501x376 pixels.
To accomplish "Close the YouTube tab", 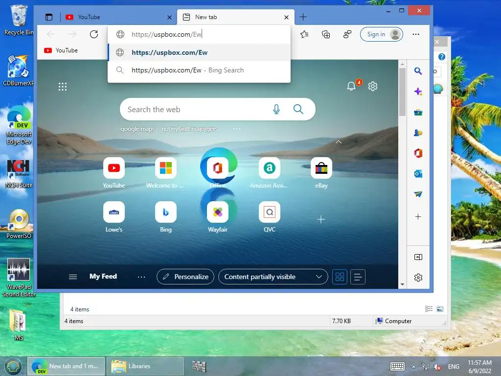I will [169, 17].
